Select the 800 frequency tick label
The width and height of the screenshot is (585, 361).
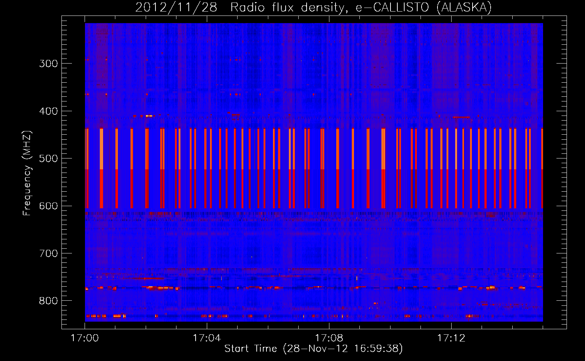point(48,301)
